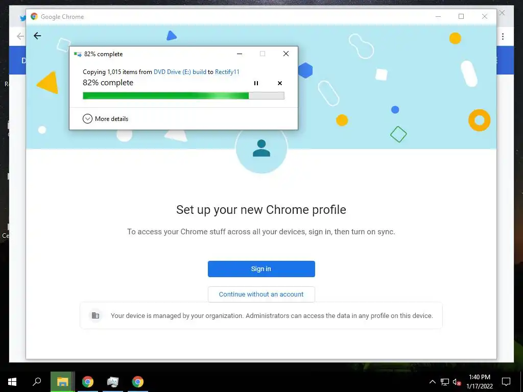The height and width of the screenshot is (392, 523).
Task: Click the muted volume tray icon
Action: point(457,382)
